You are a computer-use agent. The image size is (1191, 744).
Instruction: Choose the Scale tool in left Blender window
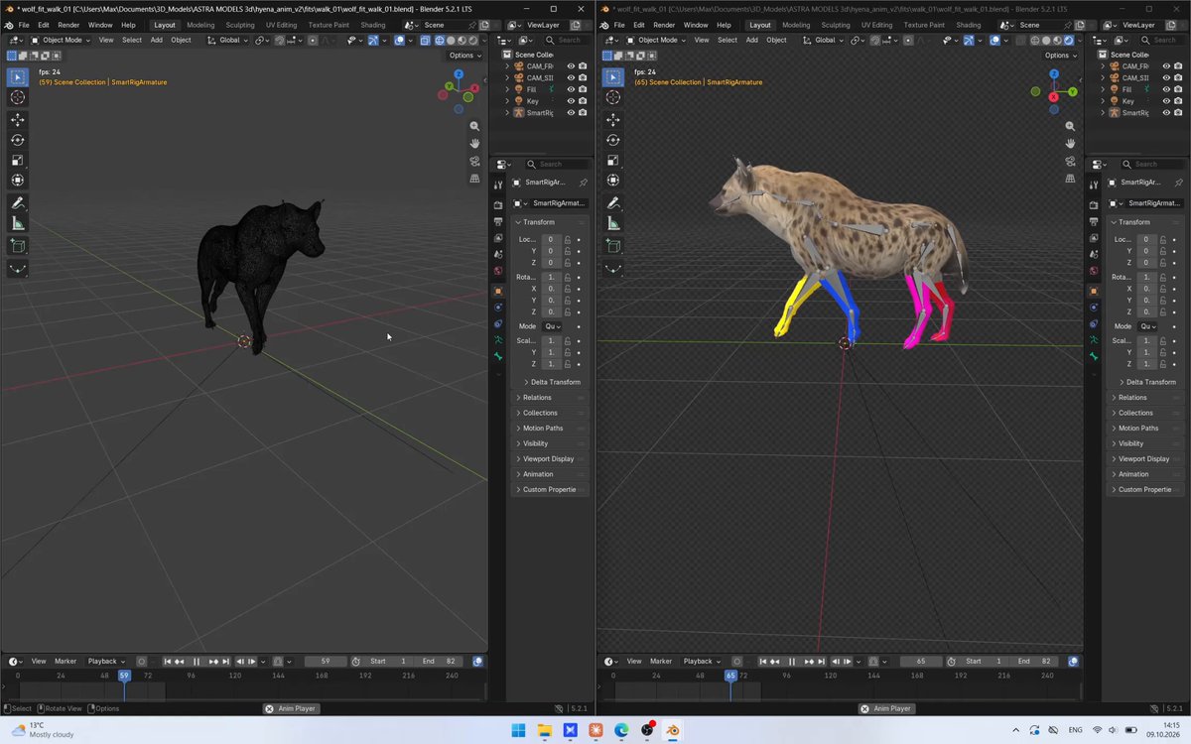point(18,160)
